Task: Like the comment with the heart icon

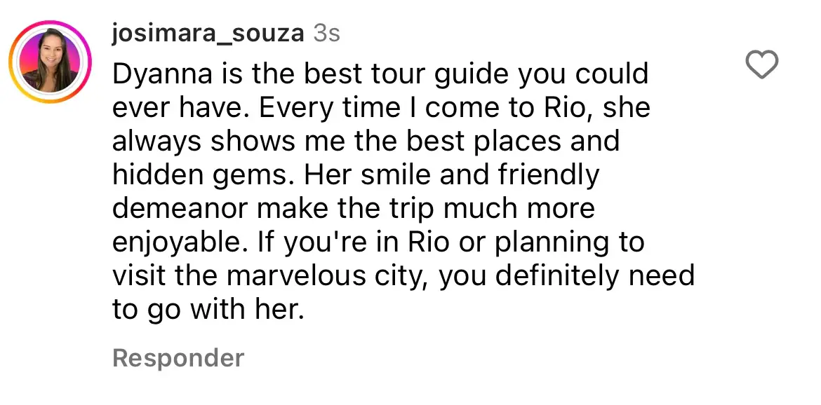Action: coord(761,67)
